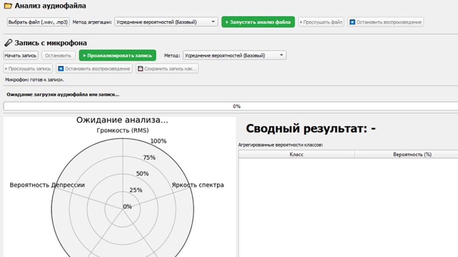The image size is (458, 257).
Task: Click Проанализировать запись green button
Action: 118,55
